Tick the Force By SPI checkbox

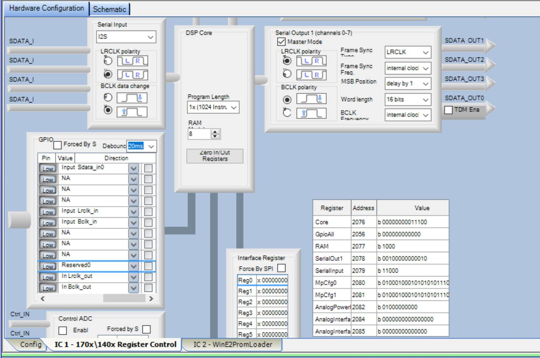tap(281, 268)
